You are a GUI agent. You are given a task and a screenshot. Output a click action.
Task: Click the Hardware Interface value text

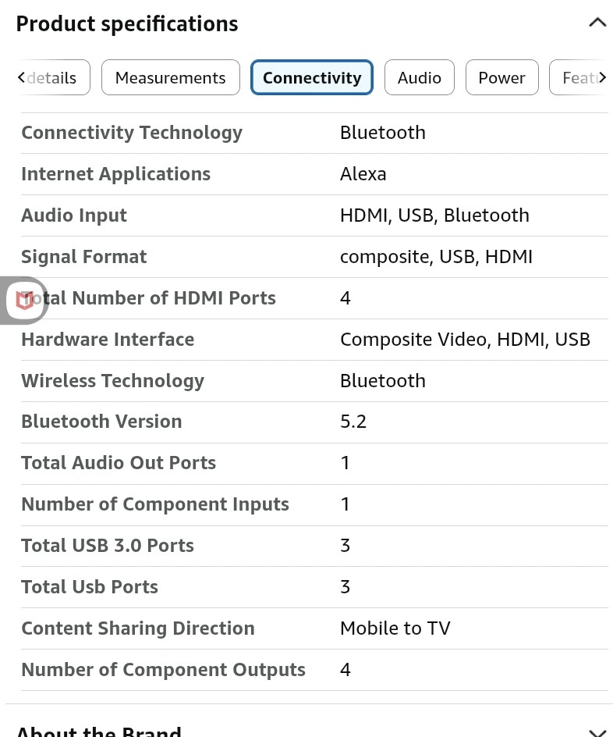pyautogui.click(x=465, y=340)
